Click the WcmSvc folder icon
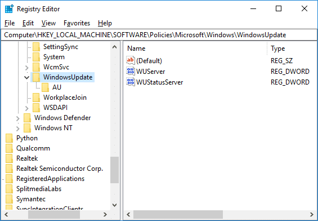Viewport: 318px width, 221px height. tap(36, 67)
